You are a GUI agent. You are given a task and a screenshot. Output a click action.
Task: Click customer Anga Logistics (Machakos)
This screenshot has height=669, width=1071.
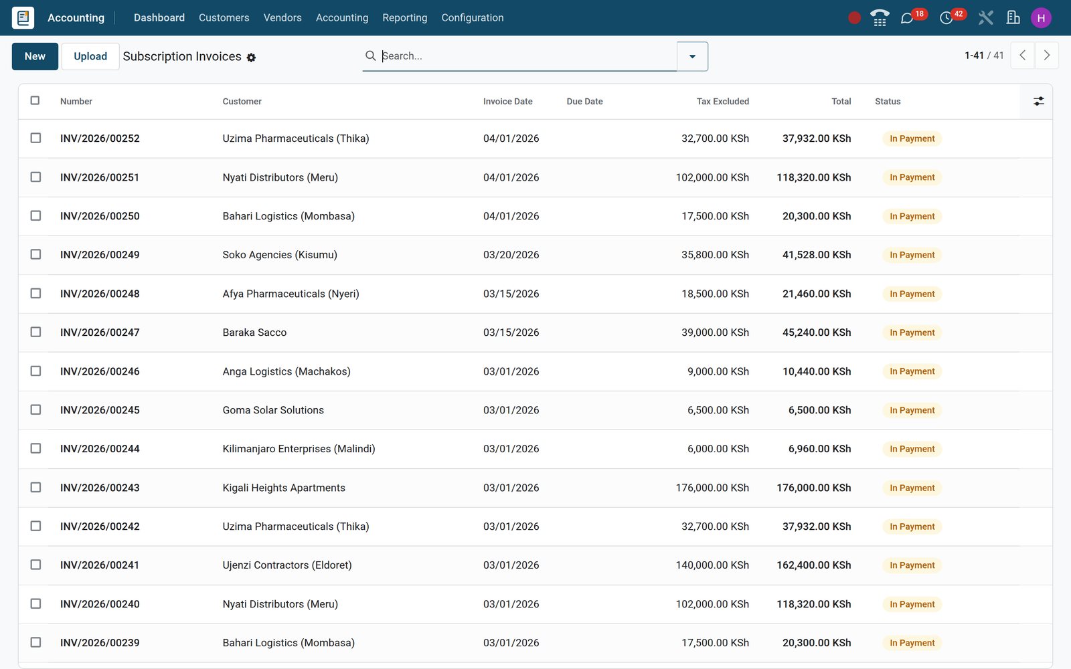coord(286,371)
